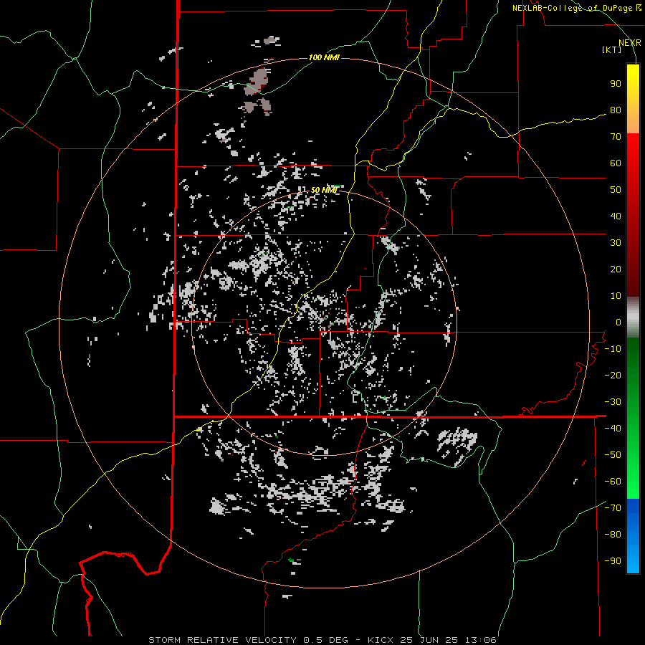The height and width of the screenshot is (645, 645).
Task: Click the 10 value on color scale
Action: 616,296
